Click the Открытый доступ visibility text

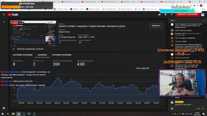coord(68,37)
